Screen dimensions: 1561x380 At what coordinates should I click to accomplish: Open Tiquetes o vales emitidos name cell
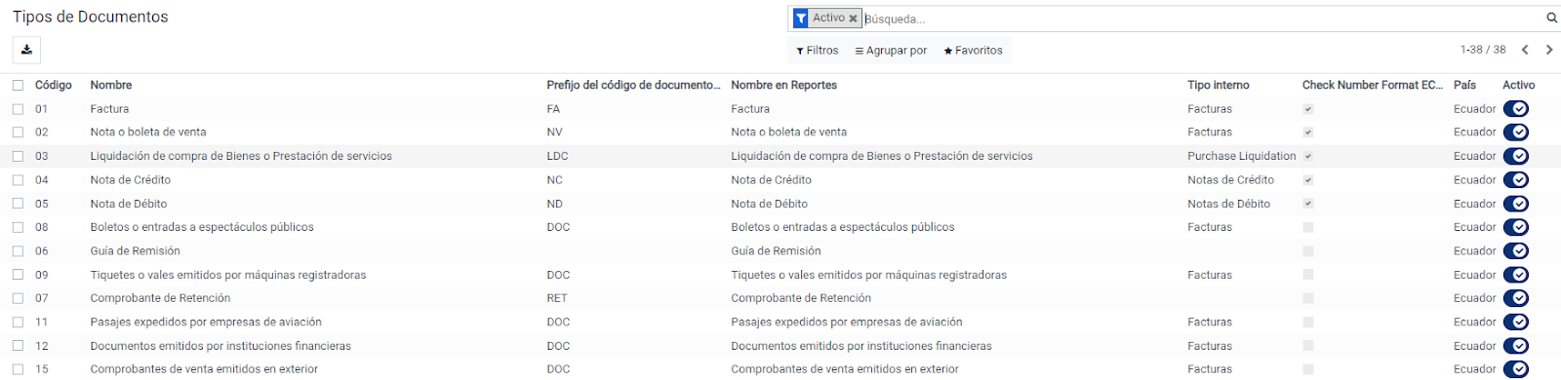(228, 275)
